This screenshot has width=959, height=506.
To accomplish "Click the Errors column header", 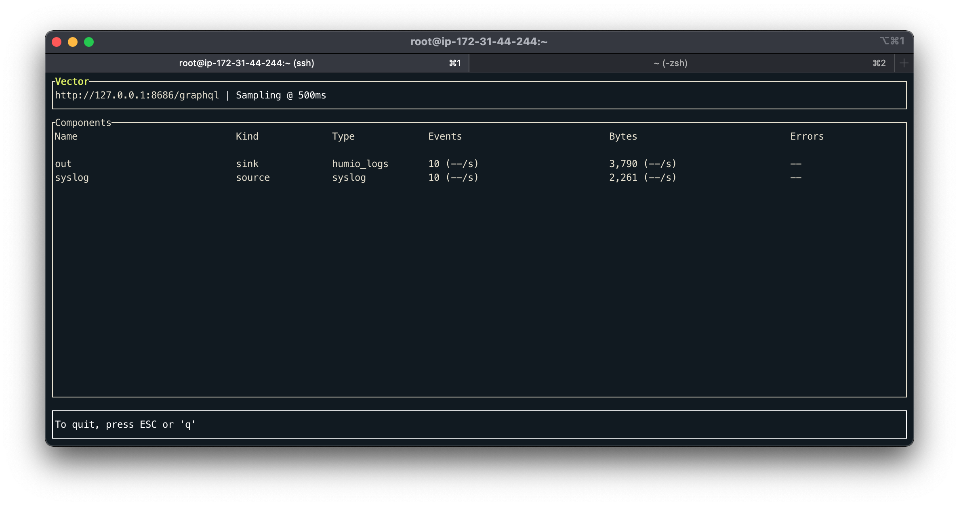I will click(x=807, y=136).
